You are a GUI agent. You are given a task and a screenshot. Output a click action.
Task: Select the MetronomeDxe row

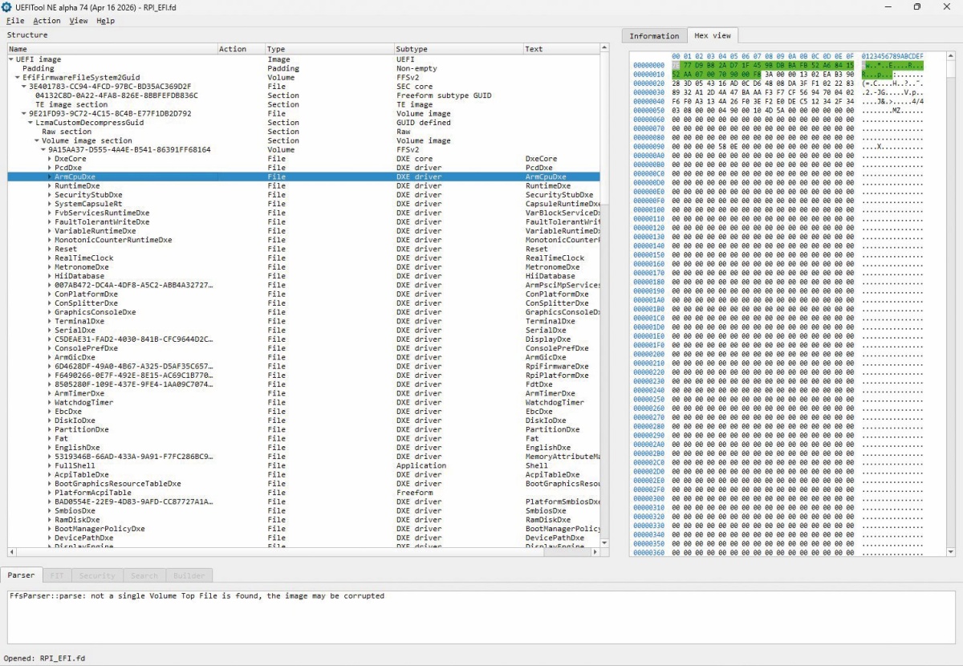[303, 267]
